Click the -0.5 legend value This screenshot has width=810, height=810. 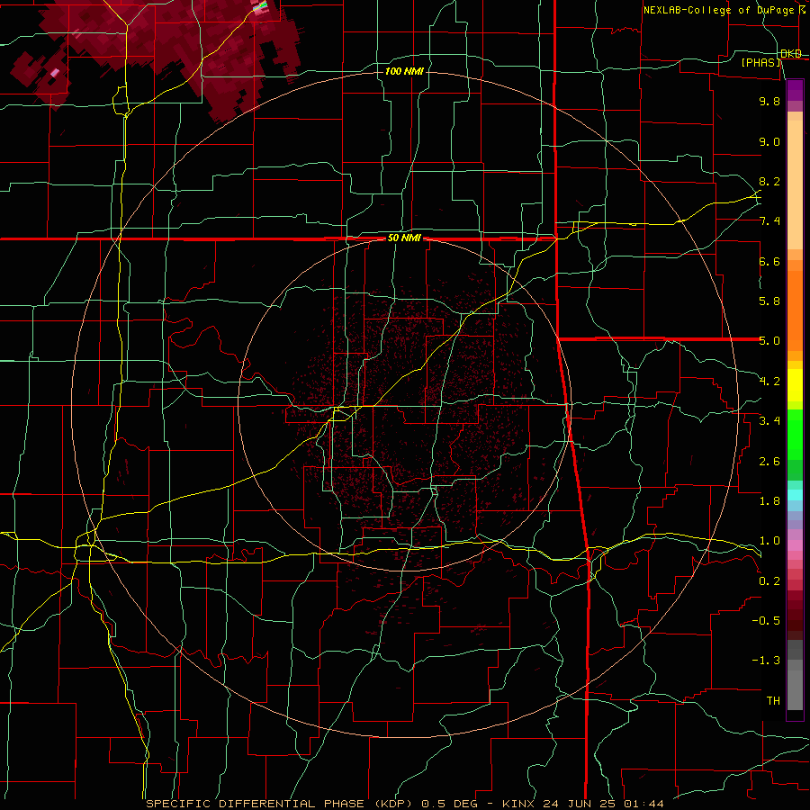(x=766, y=621)
